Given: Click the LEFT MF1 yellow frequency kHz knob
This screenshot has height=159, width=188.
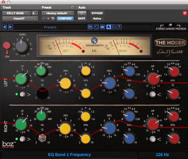Looking at the screenshot, I should click(x=86, y=71).
